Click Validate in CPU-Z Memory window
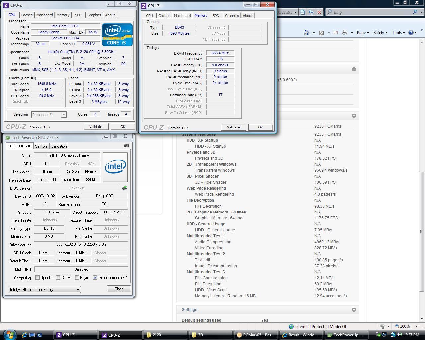The width and height of the screenshot is (425, 340). (233, 127)
